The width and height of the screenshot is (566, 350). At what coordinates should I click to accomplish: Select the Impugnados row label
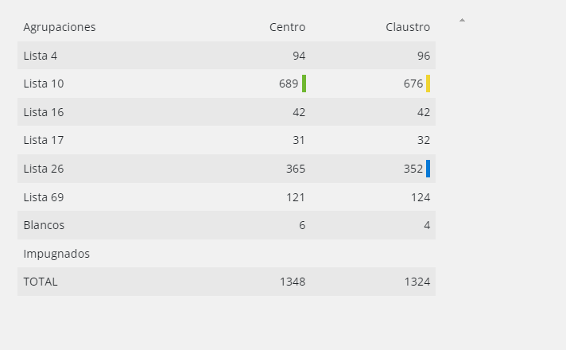(x=56, y=254)
